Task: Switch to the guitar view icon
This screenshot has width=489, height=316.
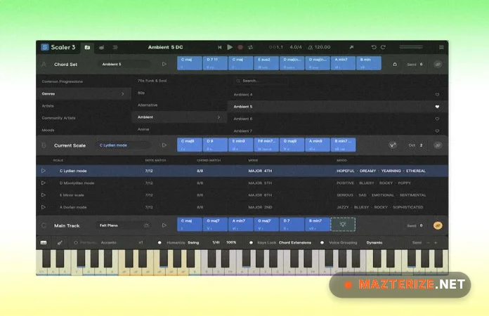Action: 60,242
